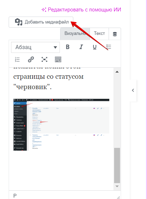Toggle bold formatting in the editor toolbar

click(67, 47)
